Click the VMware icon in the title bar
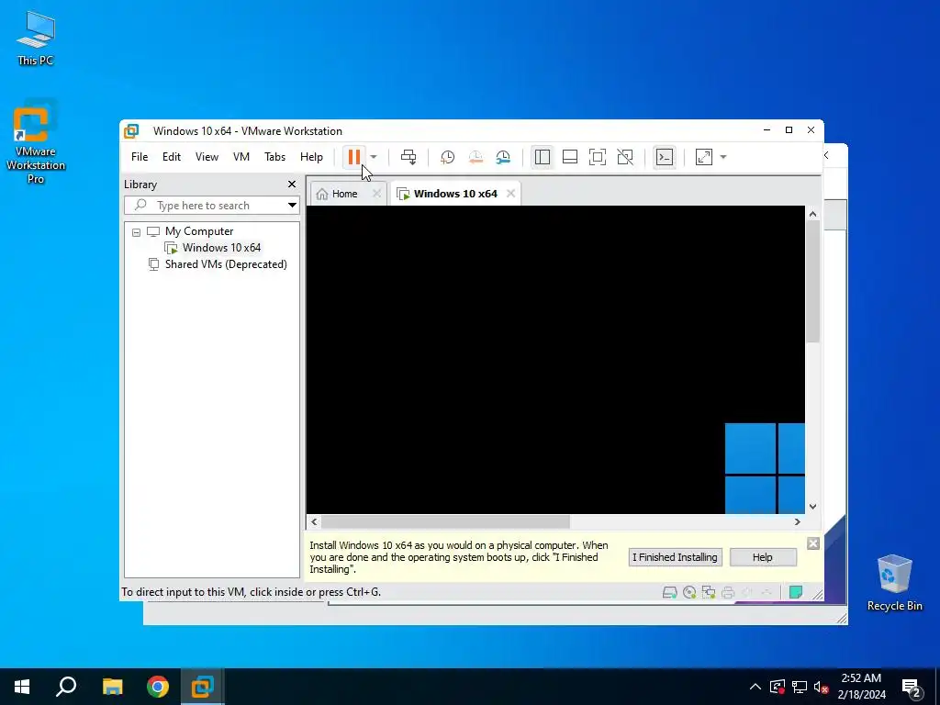940x705 pixels. [x=131, y=131]
